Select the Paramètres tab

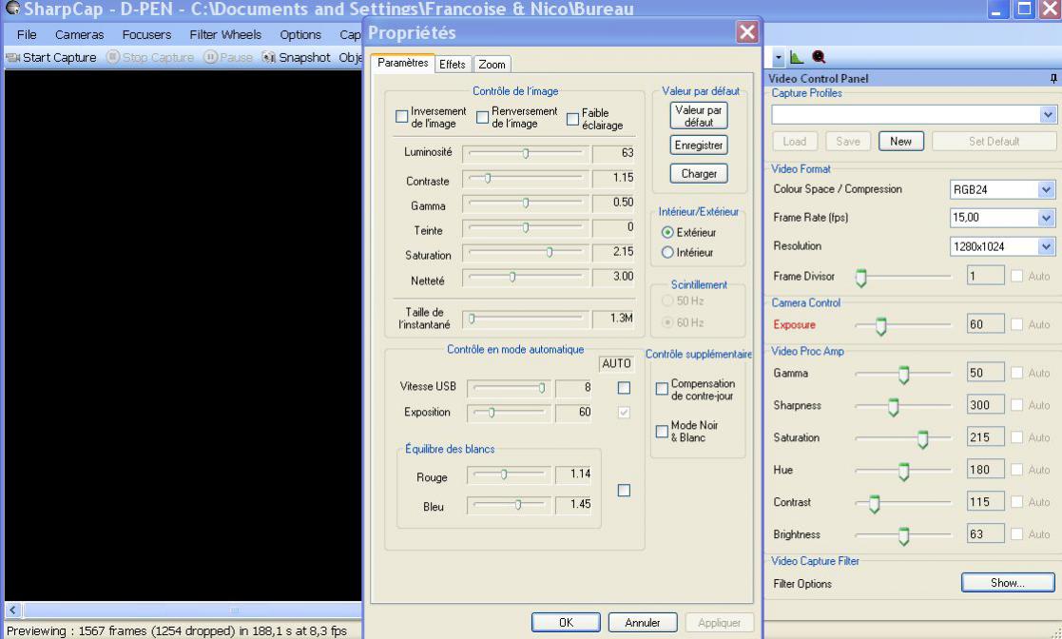402,63
